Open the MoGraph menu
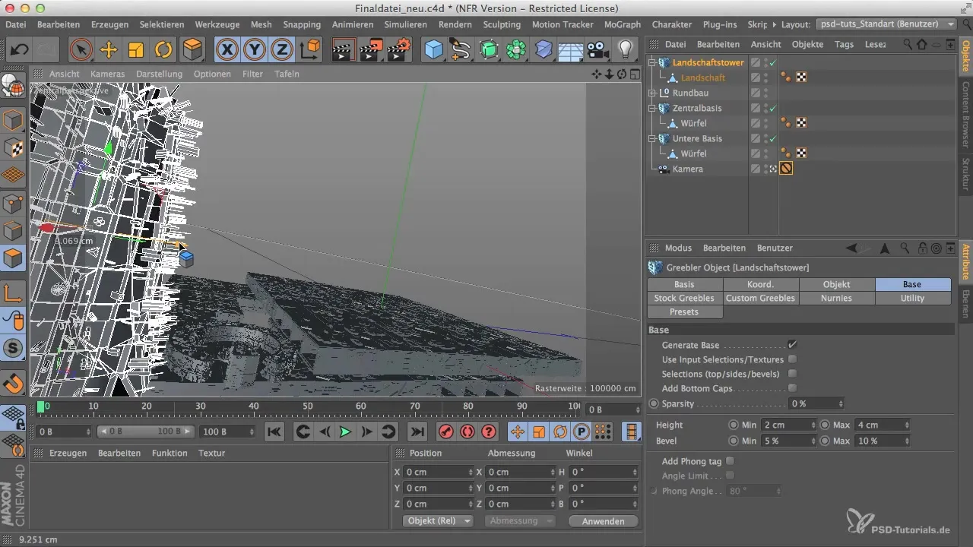The height and width of the screenshot is (547, 973). (622, 24)
